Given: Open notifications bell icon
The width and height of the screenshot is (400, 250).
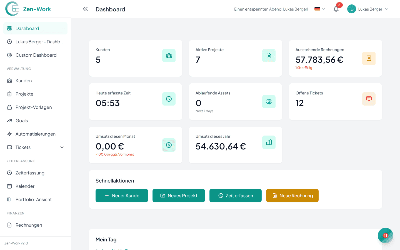Looking at the screenshot, I should click(336, 9).
